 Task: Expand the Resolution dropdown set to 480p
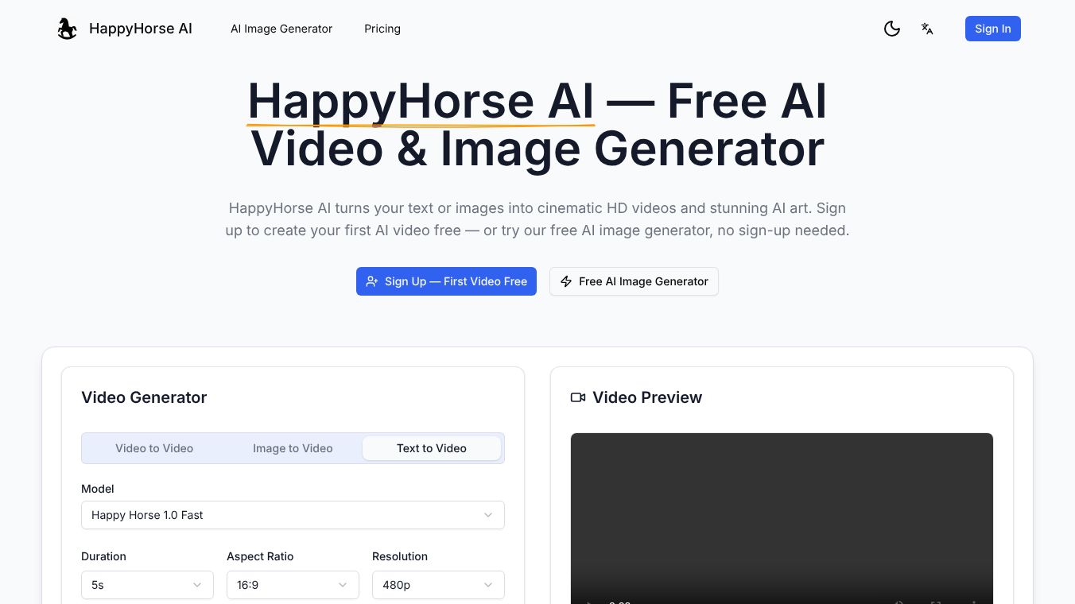[x=438, y=585]
